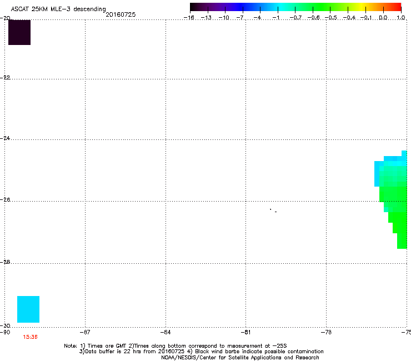The image size is (411, 361).
Task: Click the -0.5 color bar tick label
Action: (x=331, y=18)
